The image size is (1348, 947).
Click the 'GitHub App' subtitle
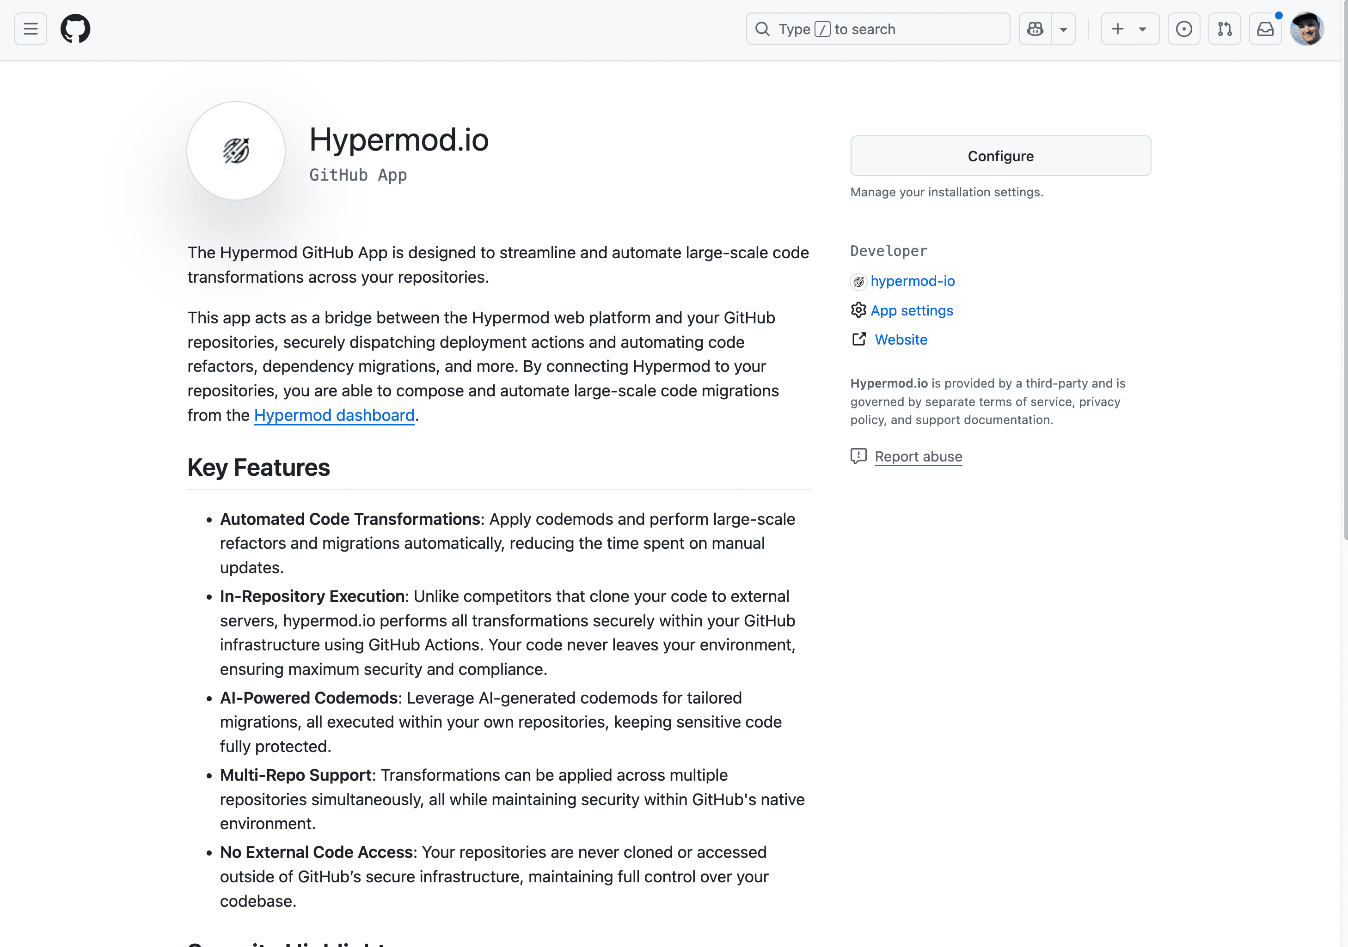click(x=357, y=175)
